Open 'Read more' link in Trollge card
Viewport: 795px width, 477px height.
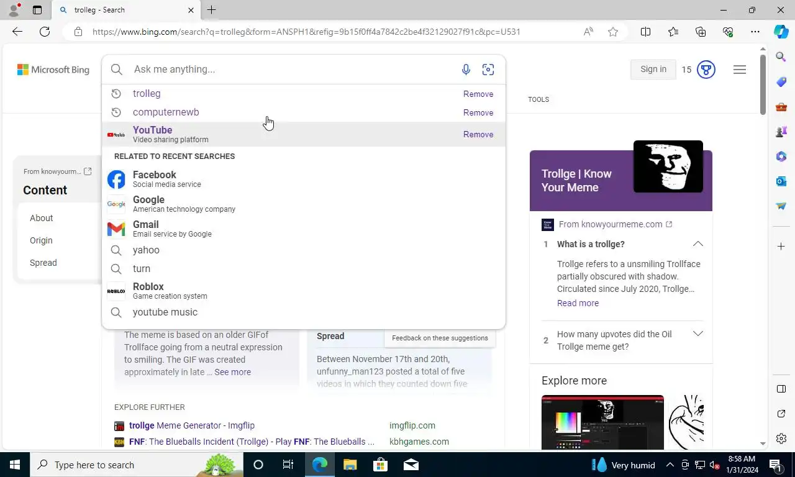[578, 303]
